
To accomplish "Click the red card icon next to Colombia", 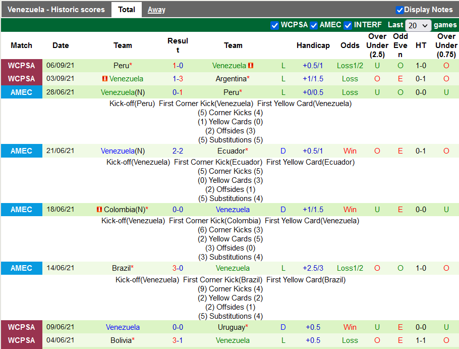I will pyautogui.click(x=99, y=210).
